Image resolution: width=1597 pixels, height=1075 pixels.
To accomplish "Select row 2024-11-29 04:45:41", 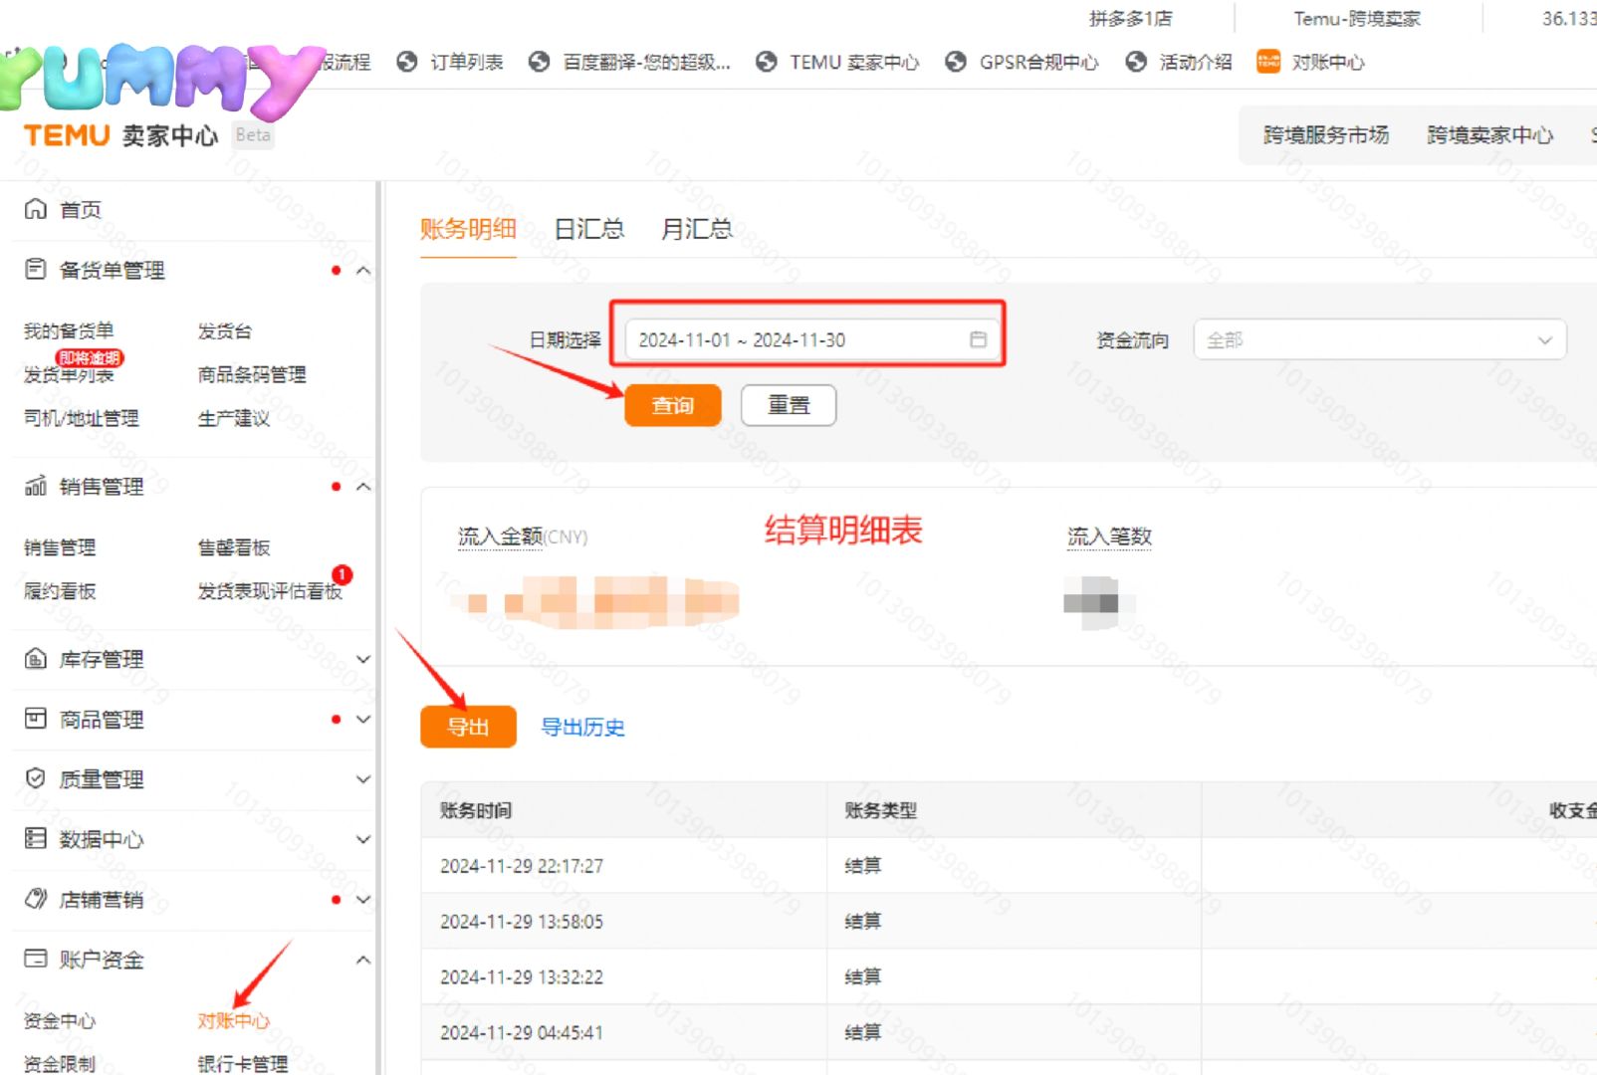I will (x=1009, y=1032).
